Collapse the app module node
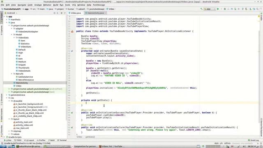263x148 pixels. [5, 16]
